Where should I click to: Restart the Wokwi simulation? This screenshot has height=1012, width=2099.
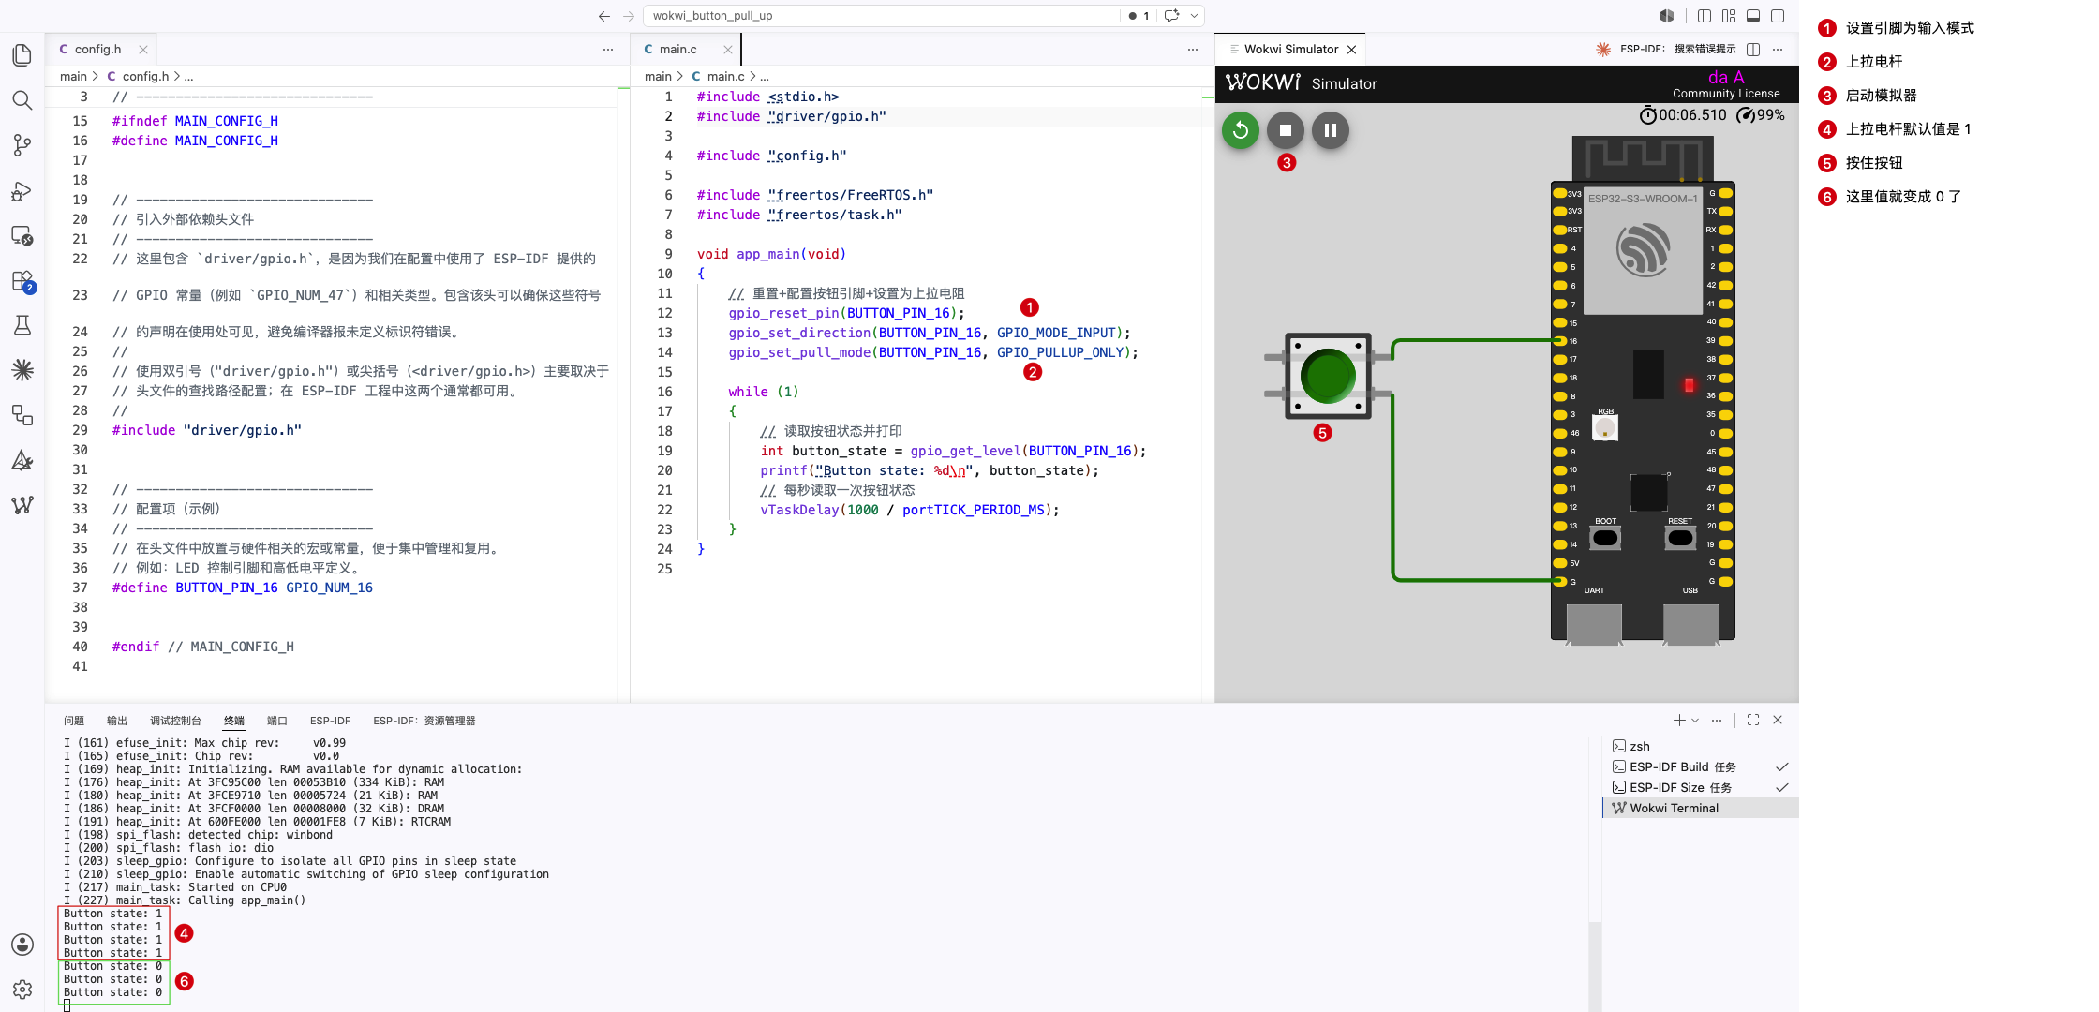tap(1241, 130)
